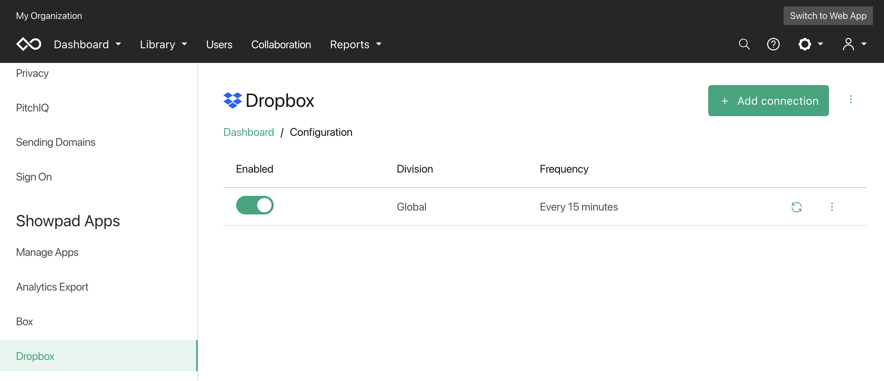This screenshot has width=884, height=381.
Task: Follow the Dashboard breadcrumb link
Action: [249, 132]
